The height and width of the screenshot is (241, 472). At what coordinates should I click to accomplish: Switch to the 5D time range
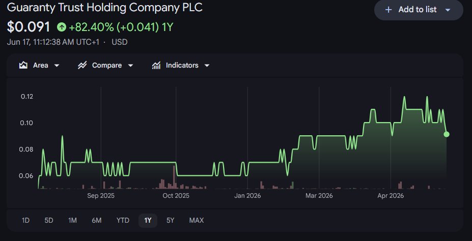click(49, 221)
